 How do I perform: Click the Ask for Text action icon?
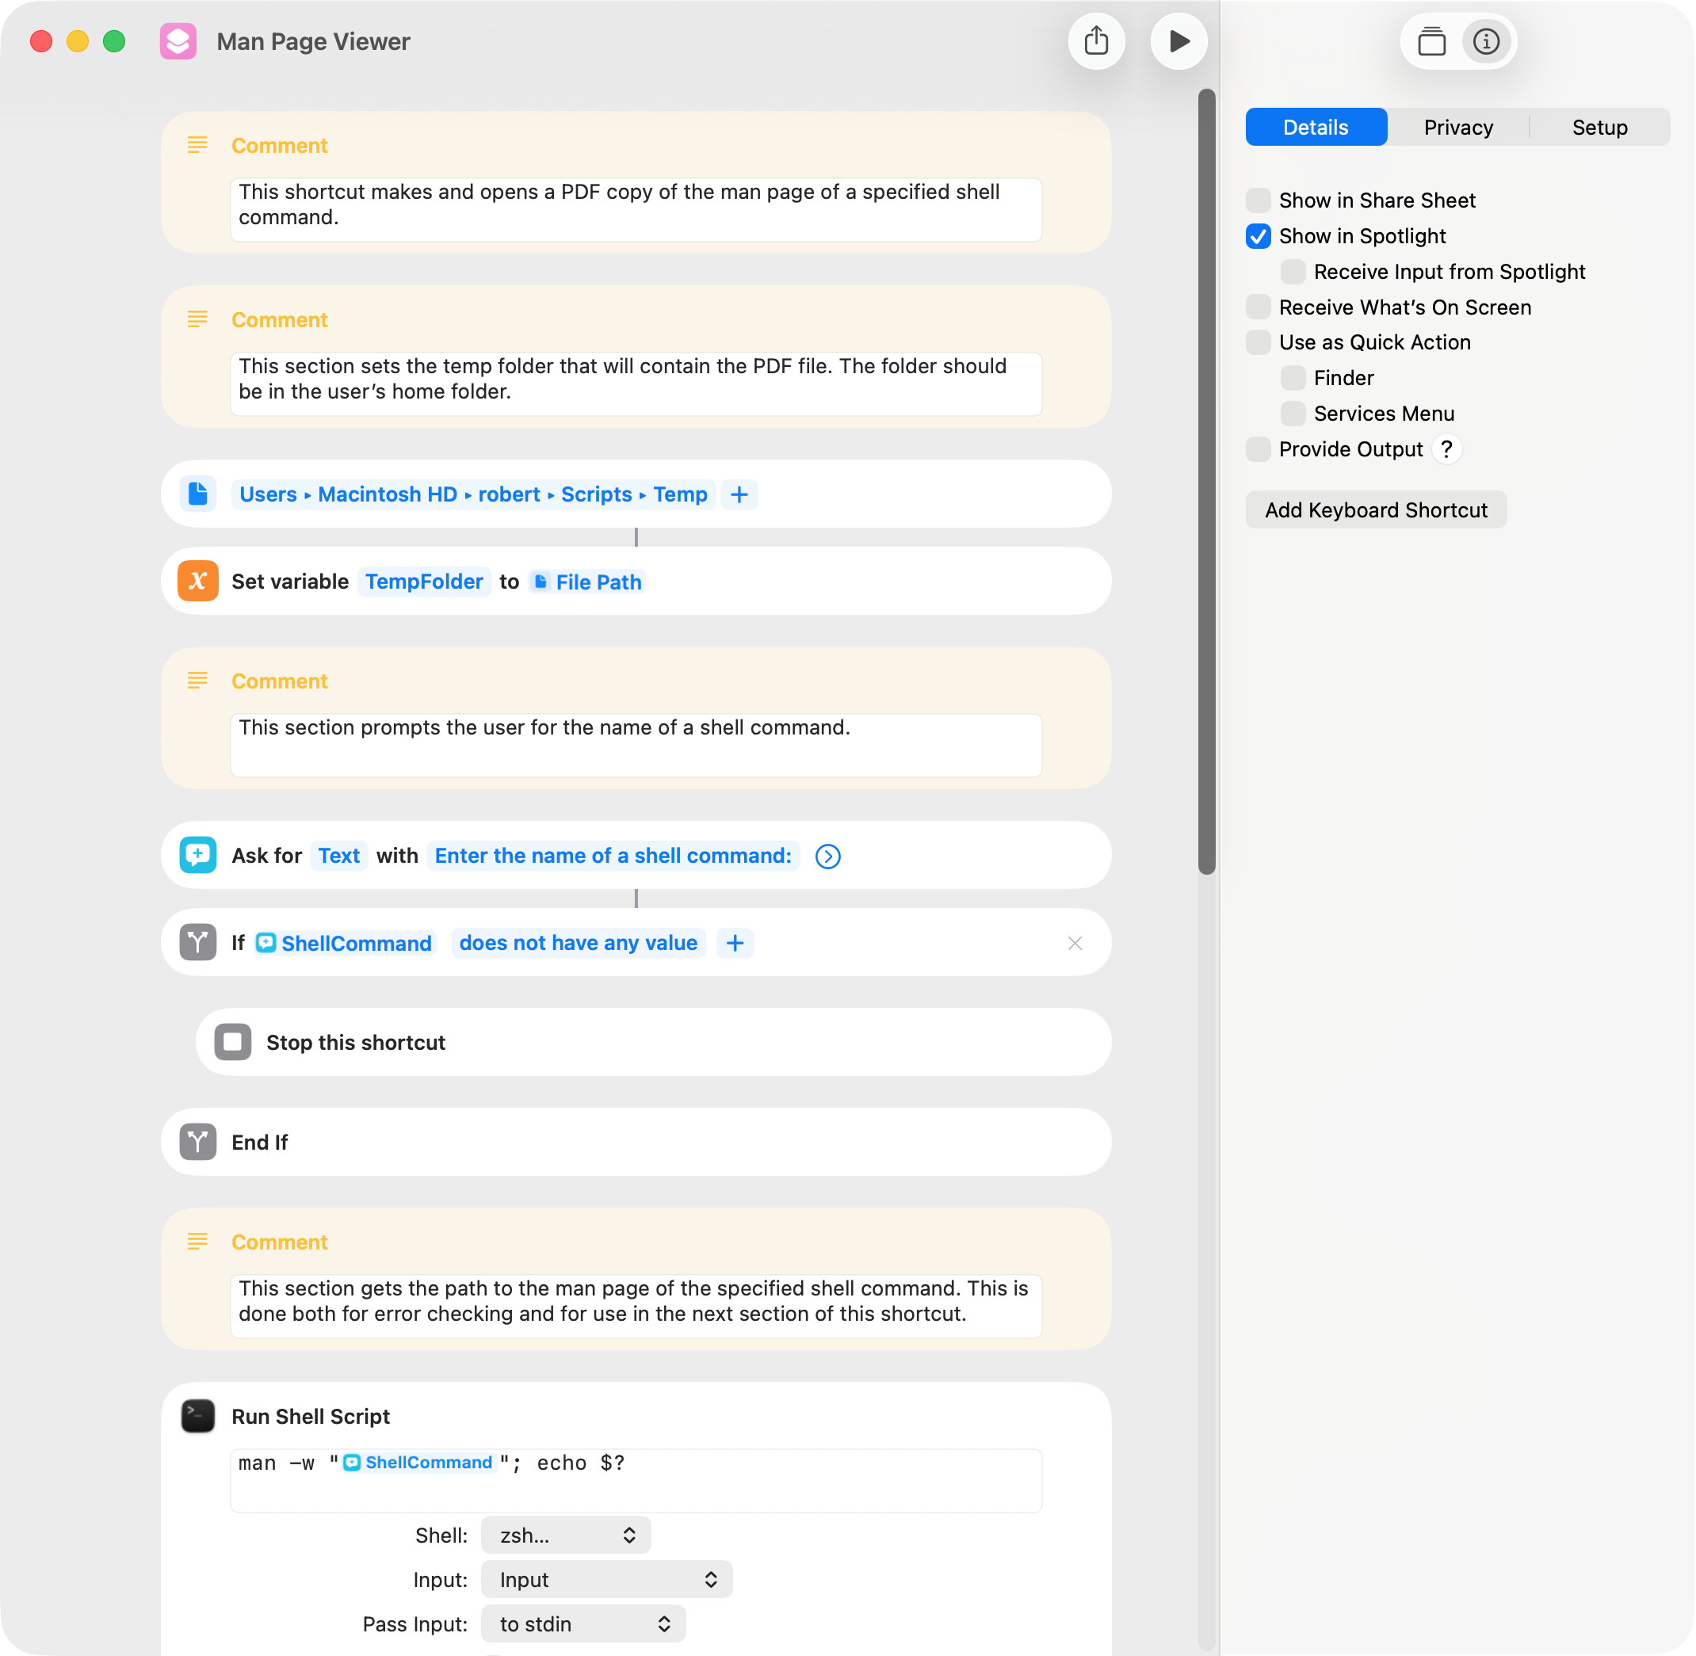click(197, 855)
